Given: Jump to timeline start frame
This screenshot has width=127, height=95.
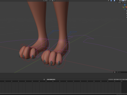Looking at the screenshot, I should tap(47, 79).
